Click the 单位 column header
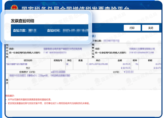Screen dimensions: 164x118 [x=69, y=61]
